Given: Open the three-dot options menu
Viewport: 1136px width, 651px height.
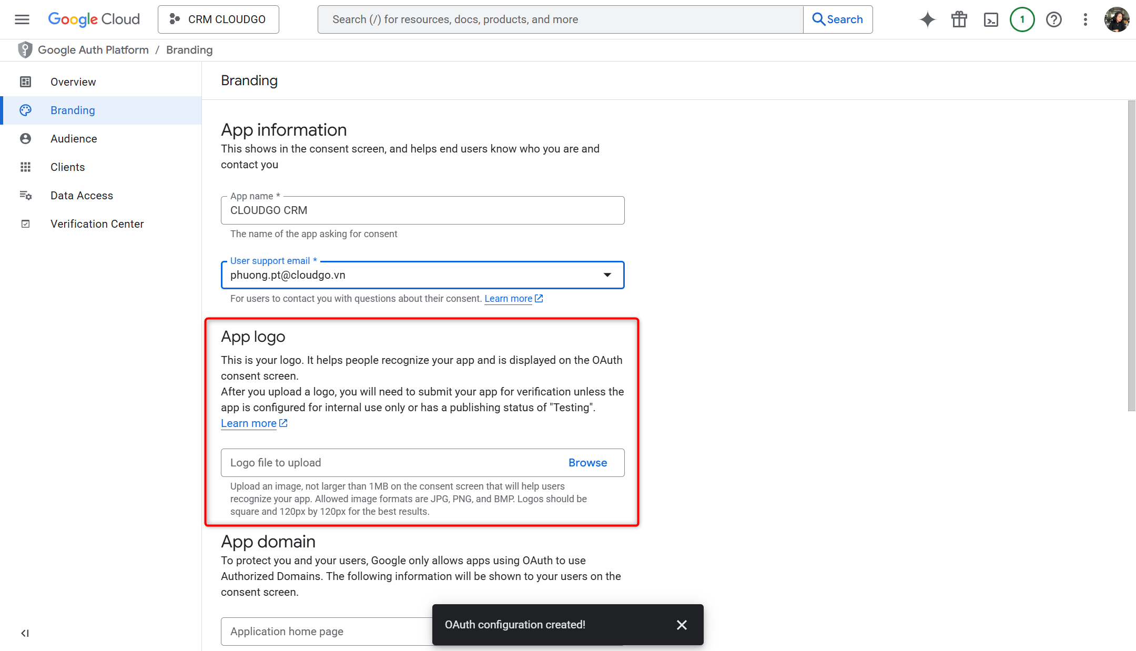Looking at the screenshot, I should (1085, 19).
